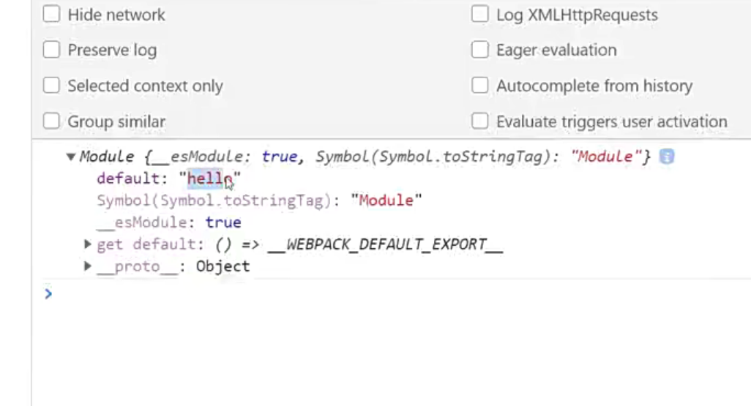Enable the Hide network checkbox
The height and width of the screenshot is (406, 751).
point(51,14)
